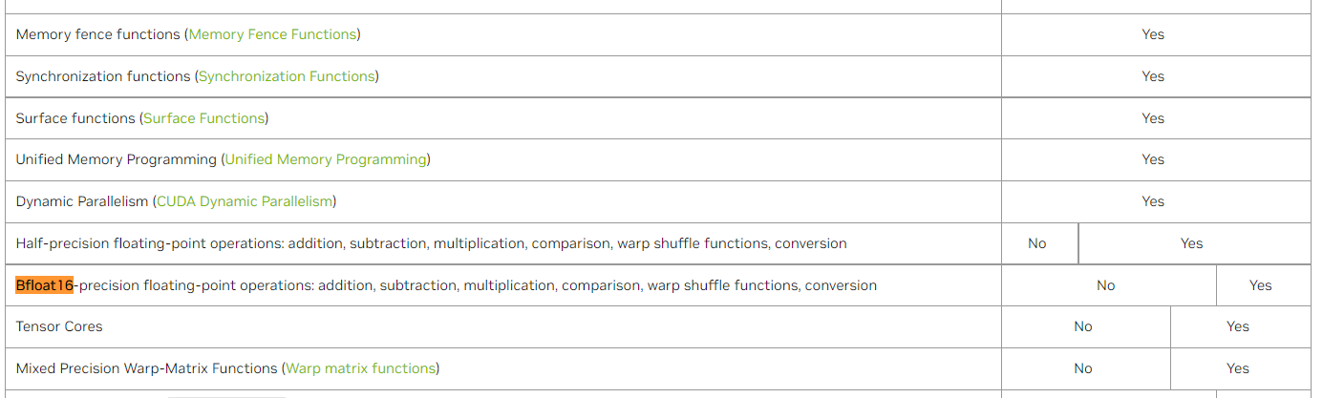The width and height of the screenshot is (1323, 398).
Task: Click Yes in the Memory fence functions row
Action: 1153,34
